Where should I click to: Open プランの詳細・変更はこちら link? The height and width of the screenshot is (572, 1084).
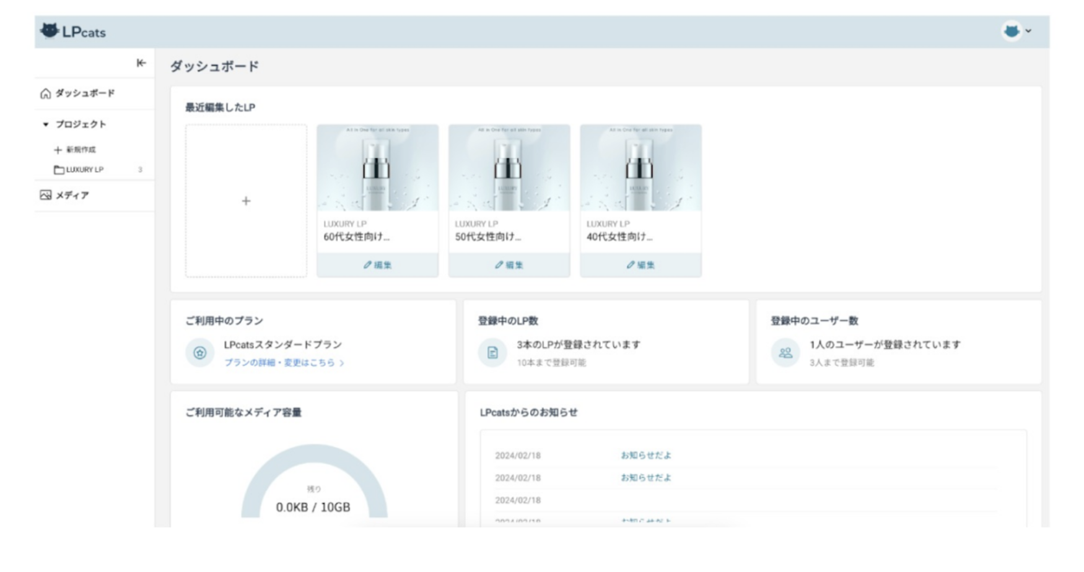284,363
